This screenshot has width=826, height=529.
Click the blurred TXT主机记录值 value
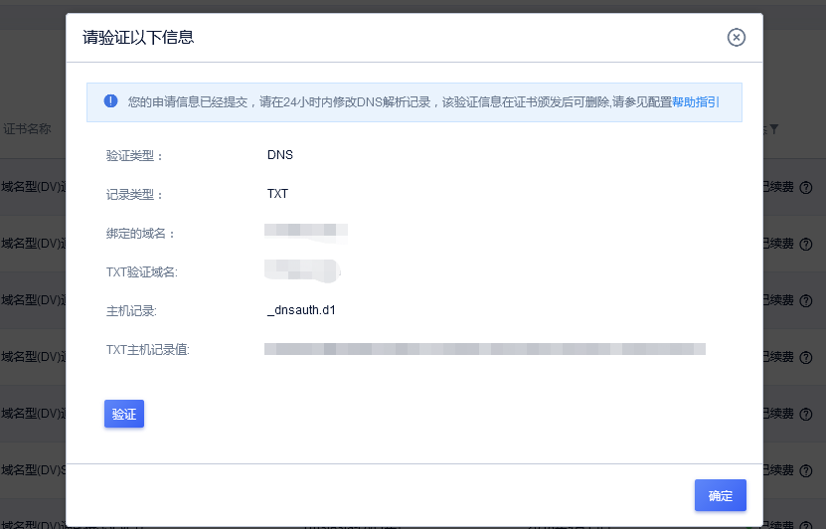[485, 349]
